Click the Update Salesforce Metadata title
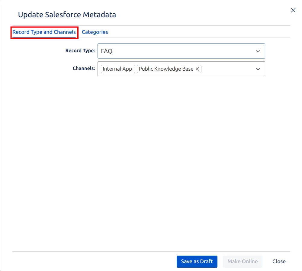 click(67, 14)
